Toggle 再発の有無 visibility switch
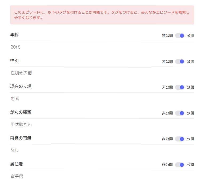 coord(180,139)
